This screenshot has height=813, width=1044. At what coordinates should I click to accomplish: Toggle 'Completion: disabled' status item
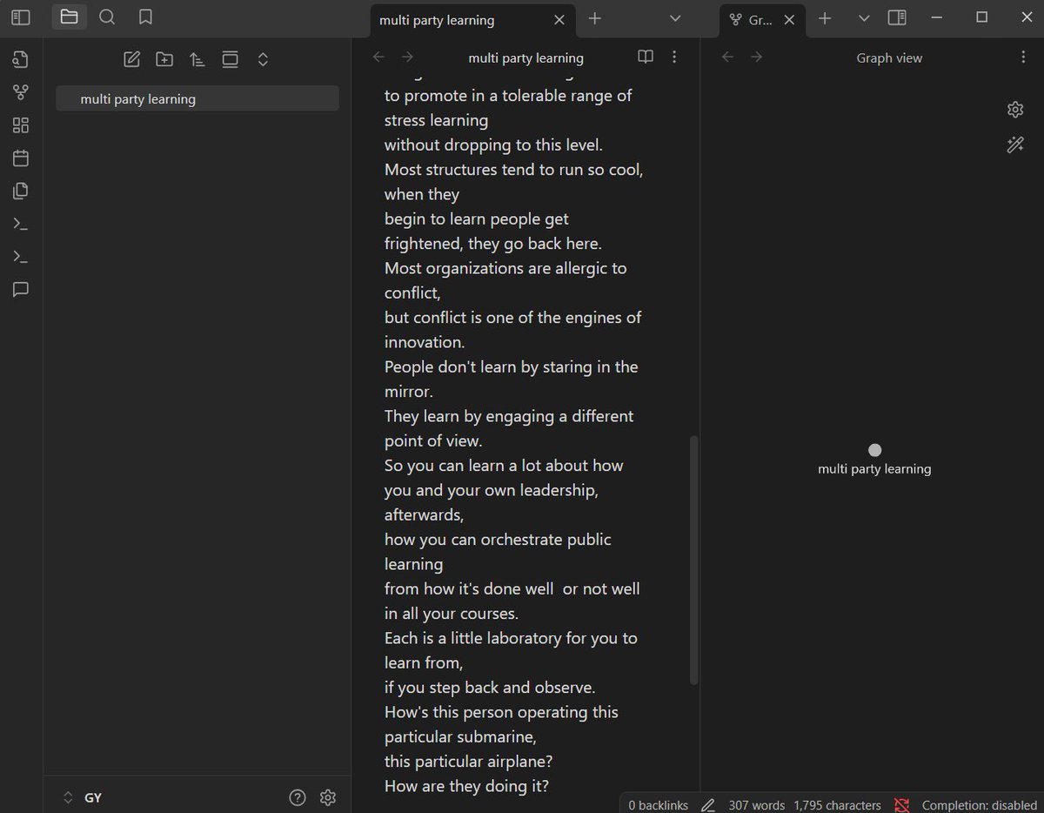tap(979, 805)
